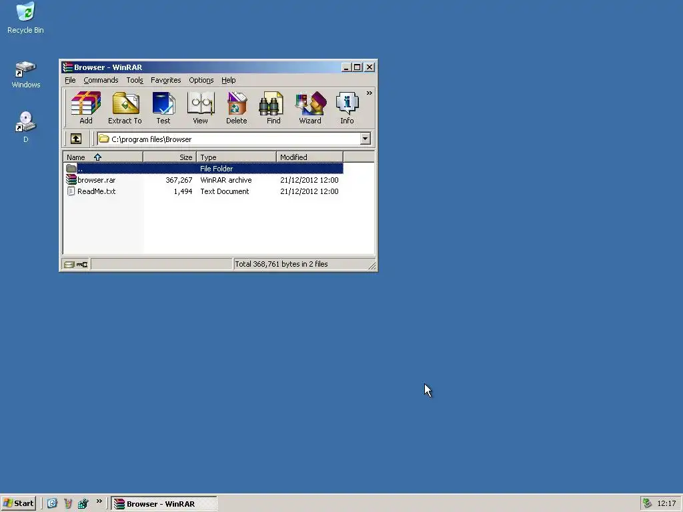Screen dimensions: 683x512
Task: Open the Help menu
Action: 229,80
